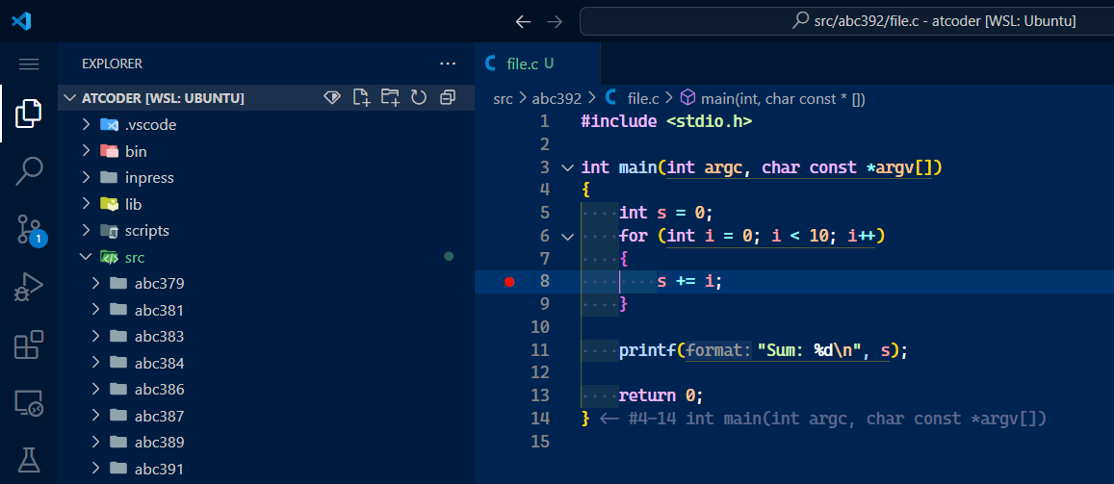Screen dimensions: 1114x484
Task: Click line number 1 in gutter
Action: 544,121
